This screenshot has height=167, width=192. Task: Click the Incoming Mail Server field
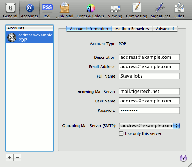[149, 92]
